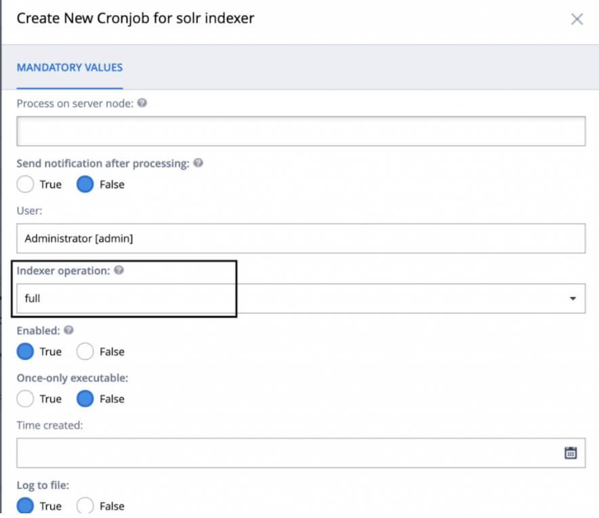The width and height of the screenshot is (599, 518).
Task: Click the help icon beside Enabled
Action: (68, 330)
